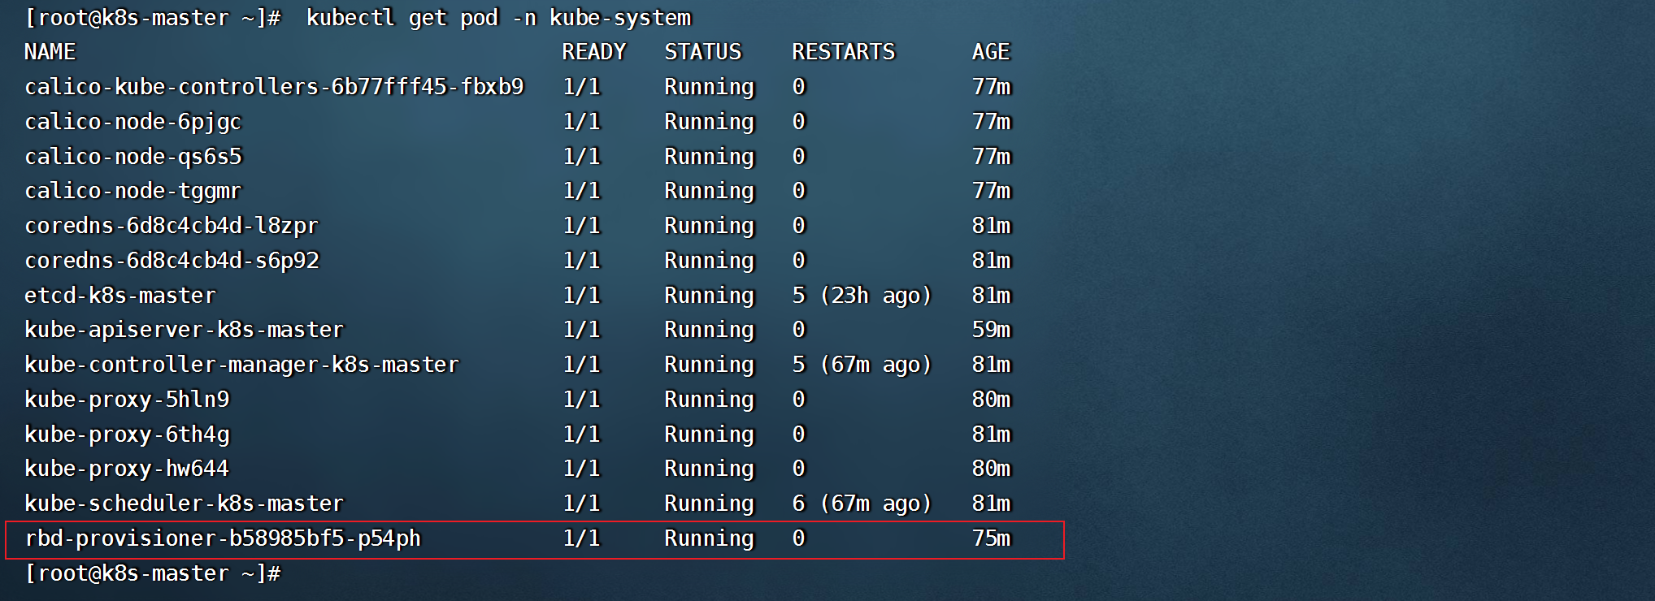This screenshot has width=1655, height=601.
Task: Click the READY column header
Action: (593, 52)
